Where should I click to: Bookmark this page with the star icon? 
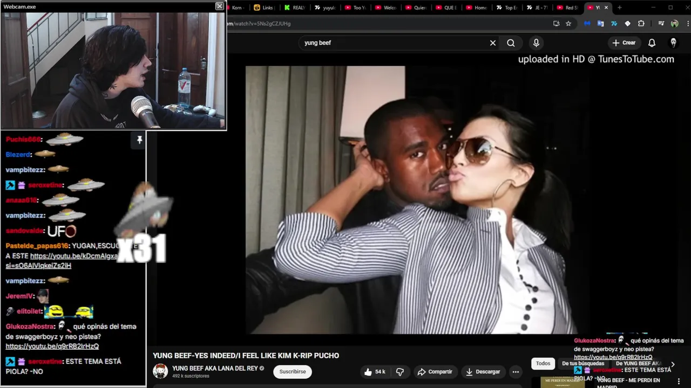[568, 23]
